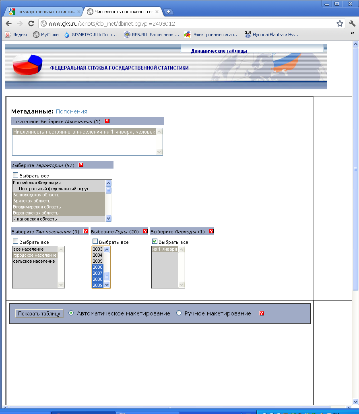Select Автоматическое макетирование radio button

pyautogui.click(x=71, y=313)
